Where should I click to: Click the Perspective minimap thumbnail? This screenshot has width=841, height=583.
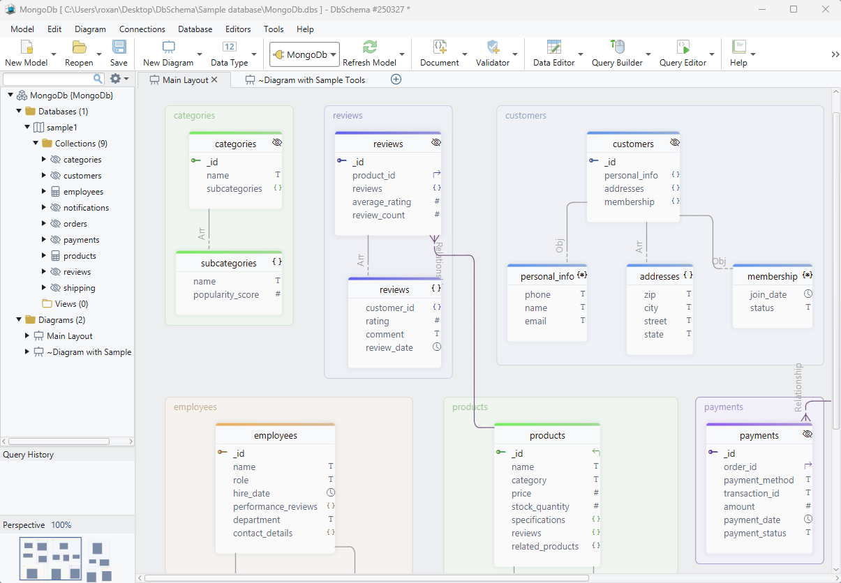point(50,559)
